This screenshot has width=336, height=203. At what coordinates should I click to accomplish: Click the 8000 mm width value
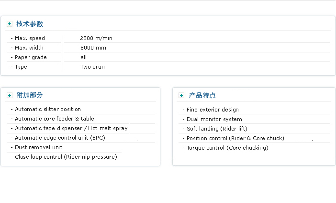tap(93, 48)
